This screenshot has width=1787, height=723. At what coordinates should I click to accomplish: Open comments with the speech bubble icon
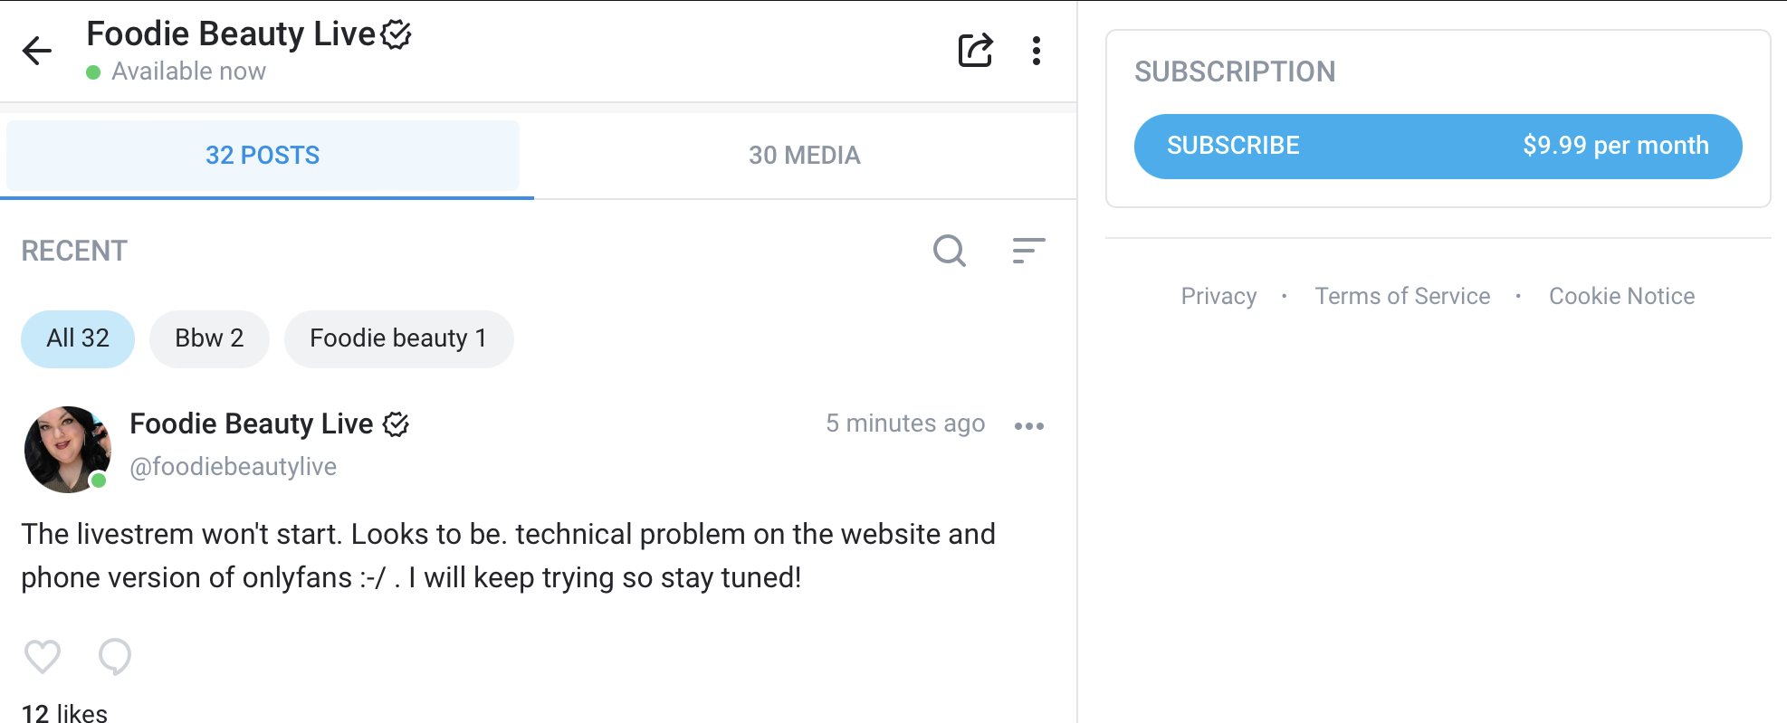115,657
